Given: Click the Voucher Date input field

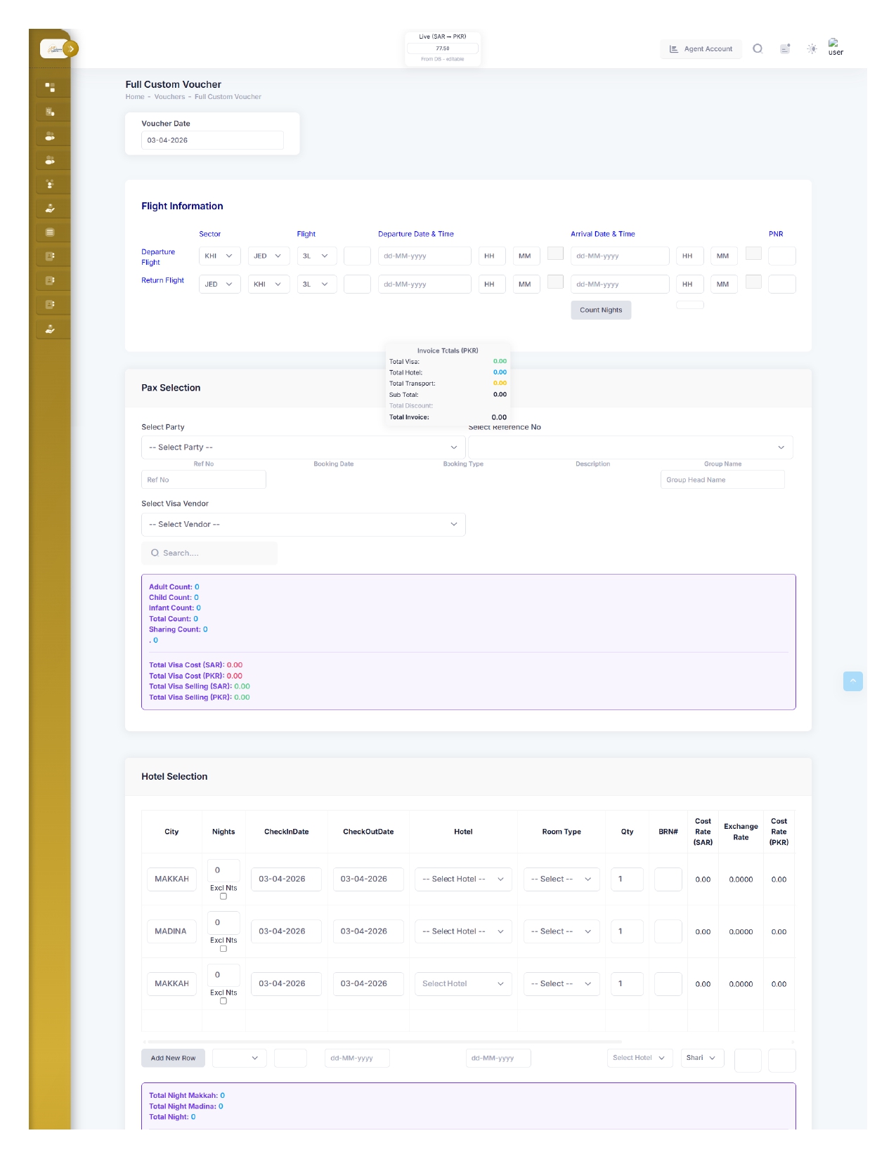Looking at the screenshot, I should click(x=212, y=140).
